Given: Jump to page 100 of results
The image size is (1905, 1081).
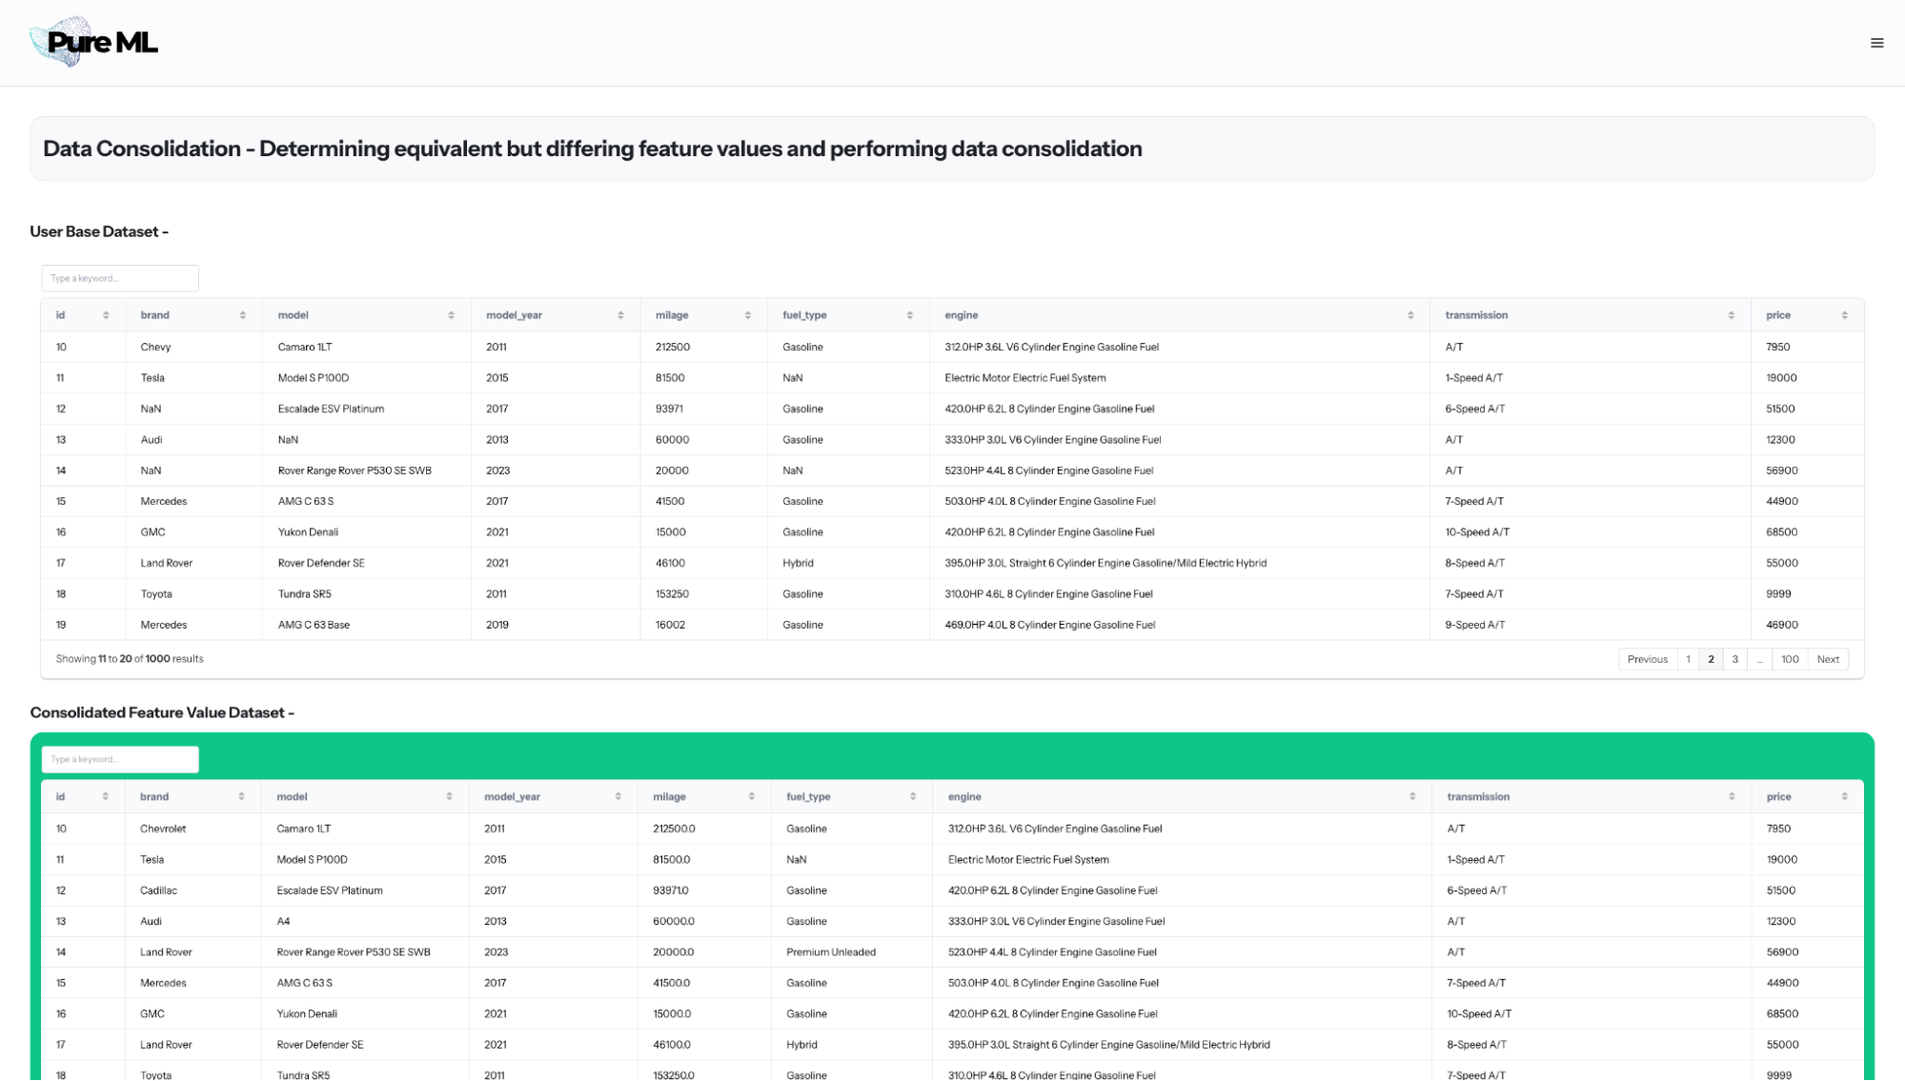Looking at the screenshot, I should (1790, 659).
